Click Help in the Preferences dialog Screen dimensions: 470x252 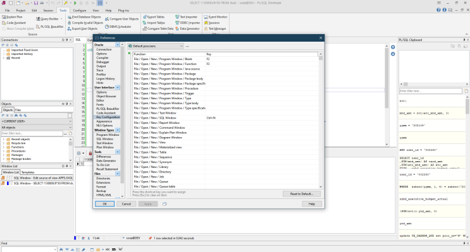click(312, 204)
